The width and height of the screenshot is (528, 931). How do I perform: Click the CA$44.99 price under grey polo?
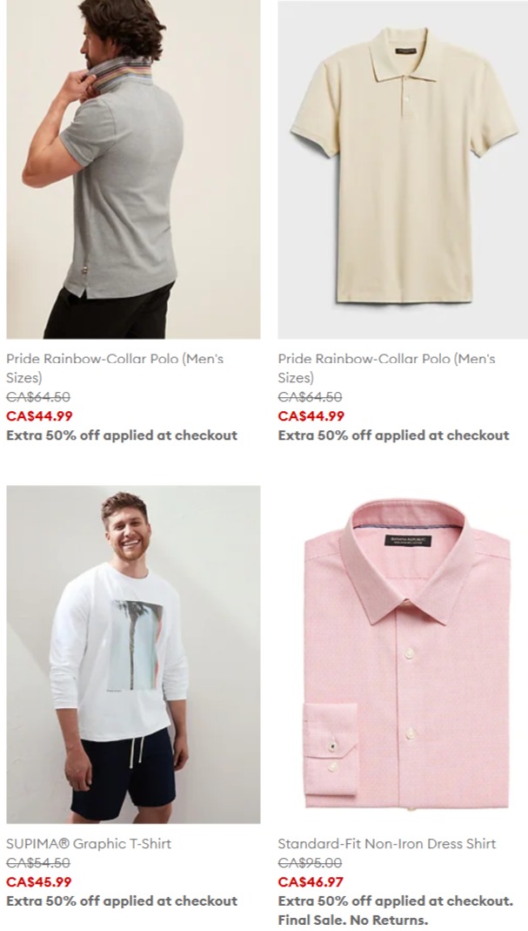coord(39,416)
